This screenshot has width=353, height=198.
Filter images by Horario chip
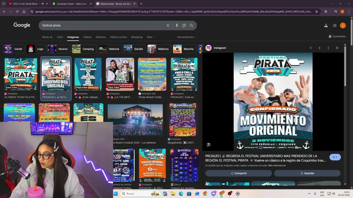58,49
